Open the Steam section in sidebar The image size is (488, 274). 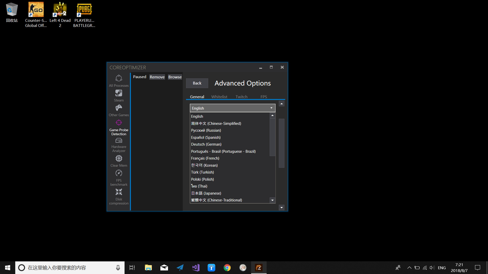point(119,96)
